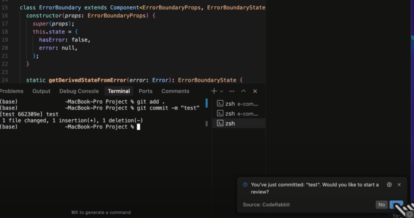Click the notification settings gear icon
Viewport: 414px width, 218px height.
(x=389, y=185)
